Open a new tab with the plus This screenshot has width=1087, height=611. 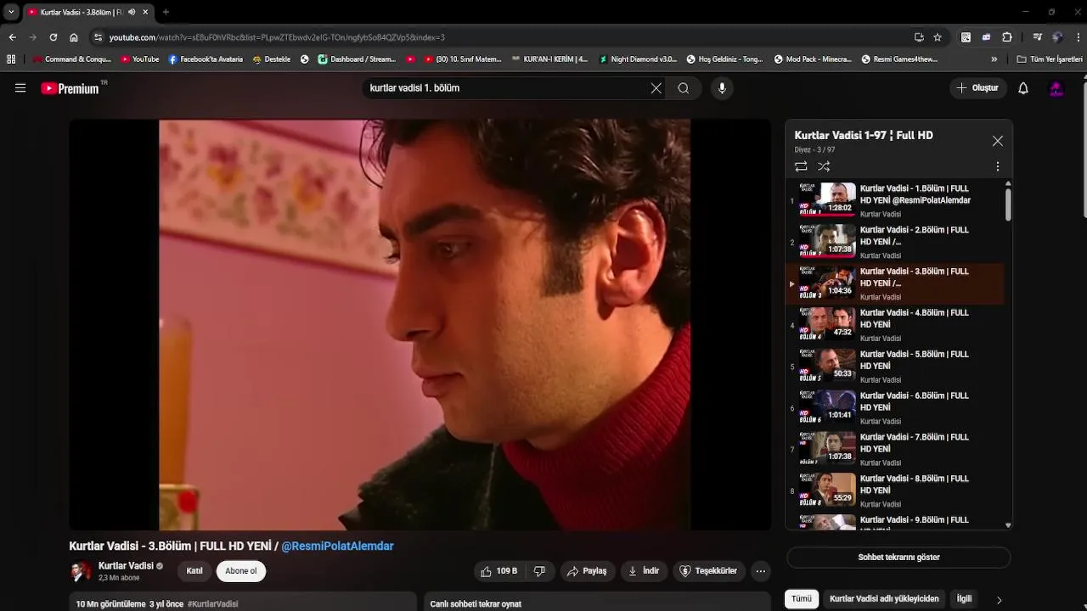coord(166,12)
